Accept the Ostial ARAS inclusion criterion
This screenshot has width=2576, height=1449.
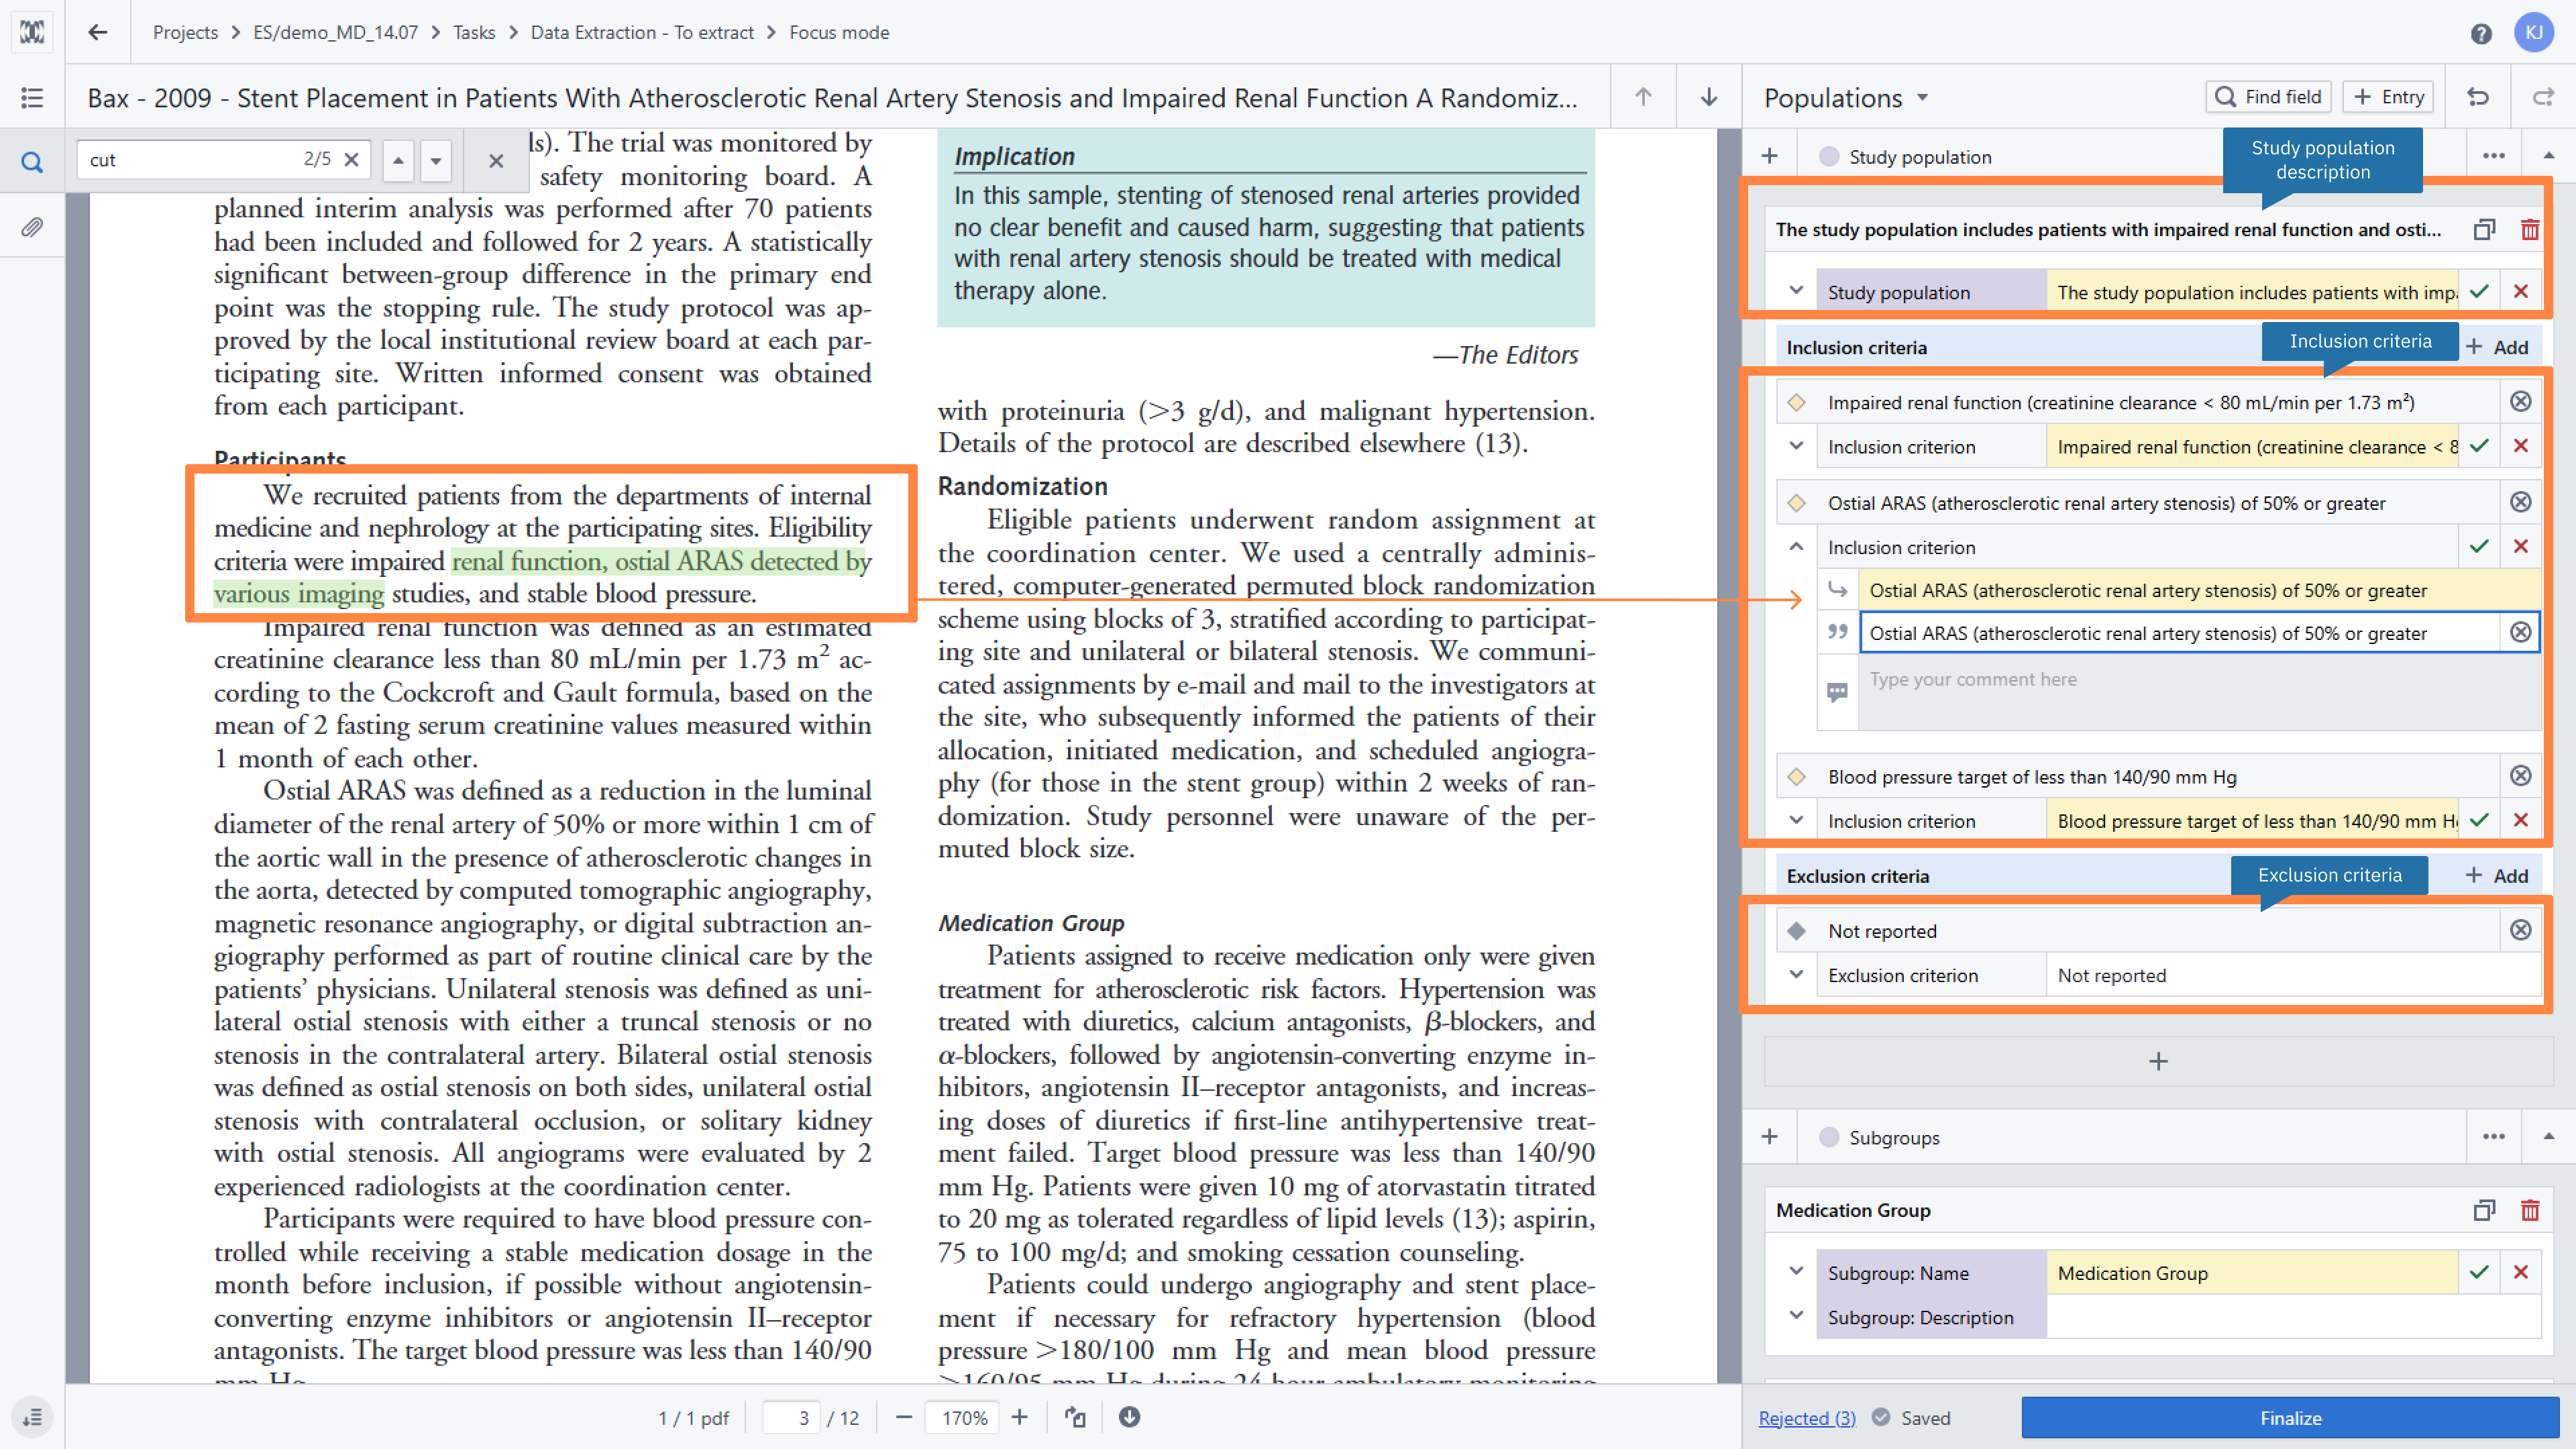point(2479,547)
